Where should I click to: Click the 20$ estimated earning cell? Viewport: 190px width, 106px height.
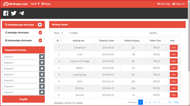[x=133, y=82]
